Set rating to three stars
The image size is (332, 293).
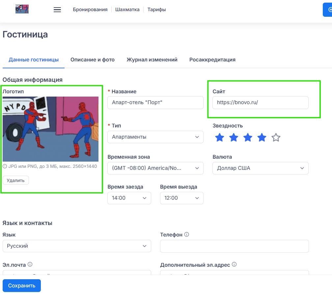[x=248, y=138]
